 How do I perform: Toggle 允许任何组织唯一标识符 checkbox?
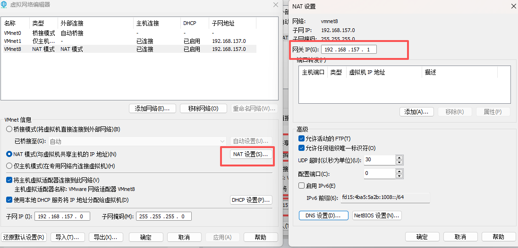click(301, 148)
